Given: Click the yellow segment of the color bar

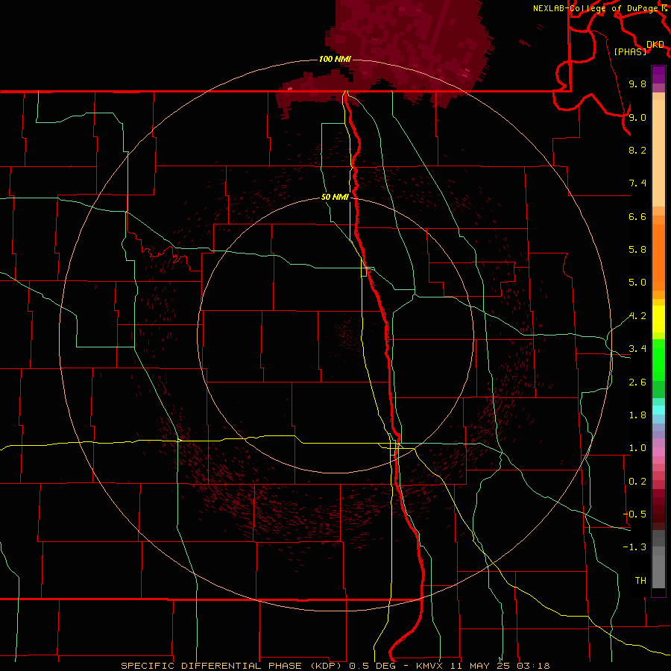Looking at the screenshot, I should click(x=658, y=319).
